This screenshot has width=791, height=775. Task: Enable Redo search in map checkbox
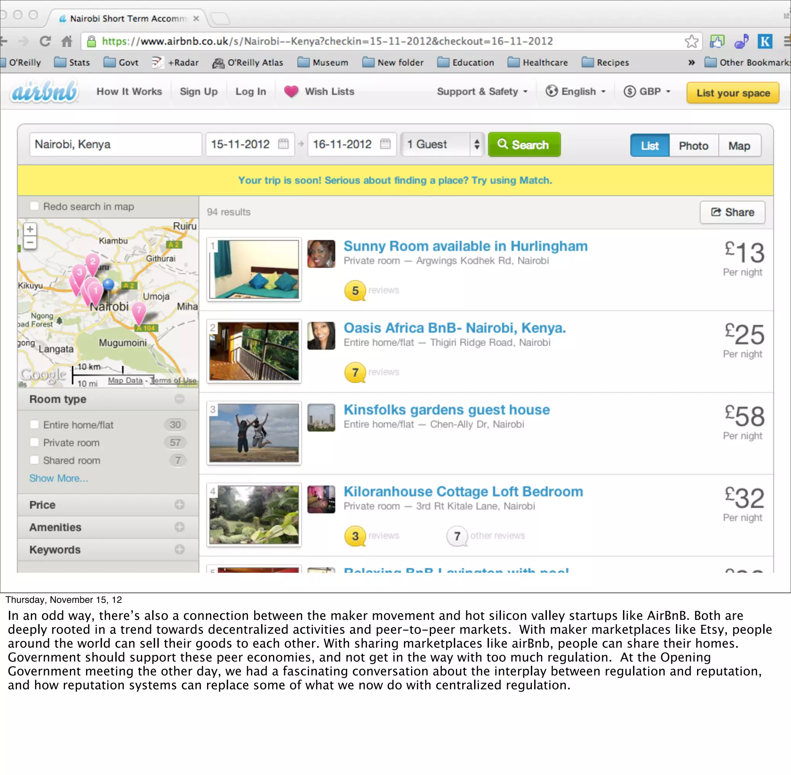(35, 206)
